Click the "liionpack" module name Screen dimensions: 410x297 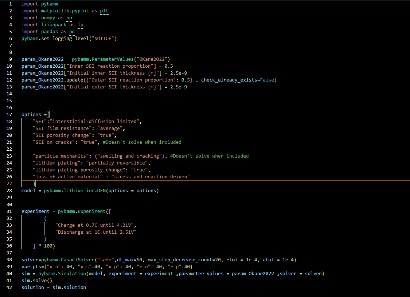pyautogui.click(x=54, y=24)
